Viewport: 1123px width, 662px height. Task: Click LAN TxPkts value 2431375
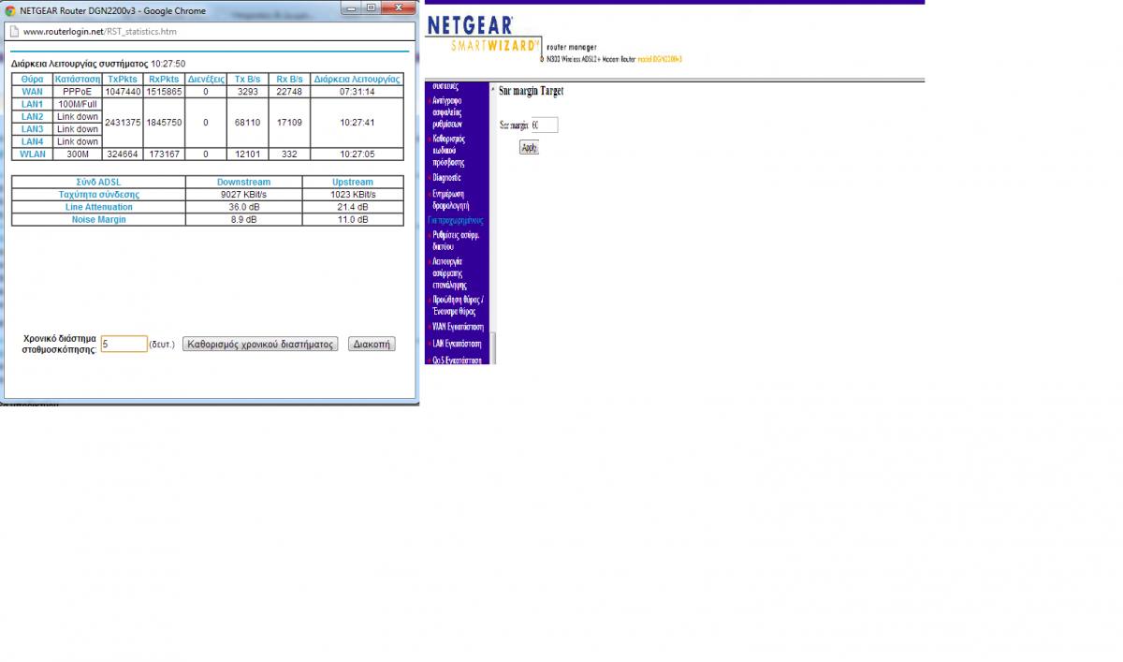click(123, 123)
